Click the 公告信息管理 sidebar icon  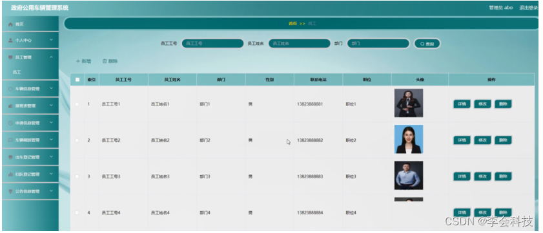(x=10, y=191)
